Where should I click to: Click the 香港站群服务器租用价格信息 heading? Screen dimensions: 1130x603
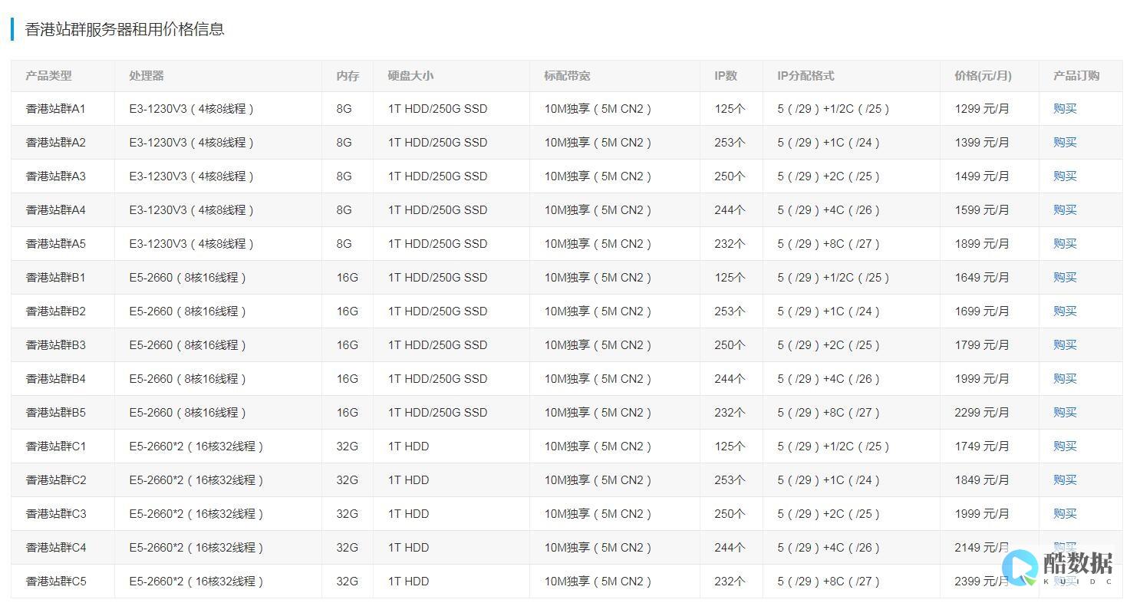coord(125,29)
